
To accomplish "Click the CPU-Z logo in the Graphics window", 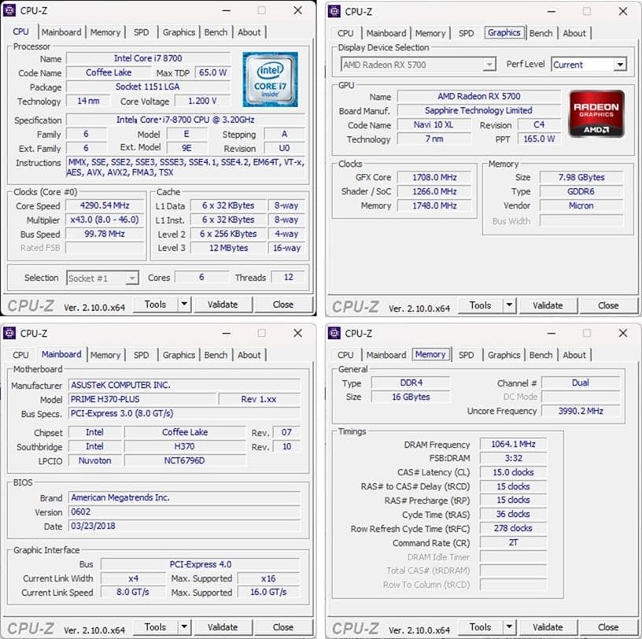I will point(354,305).
